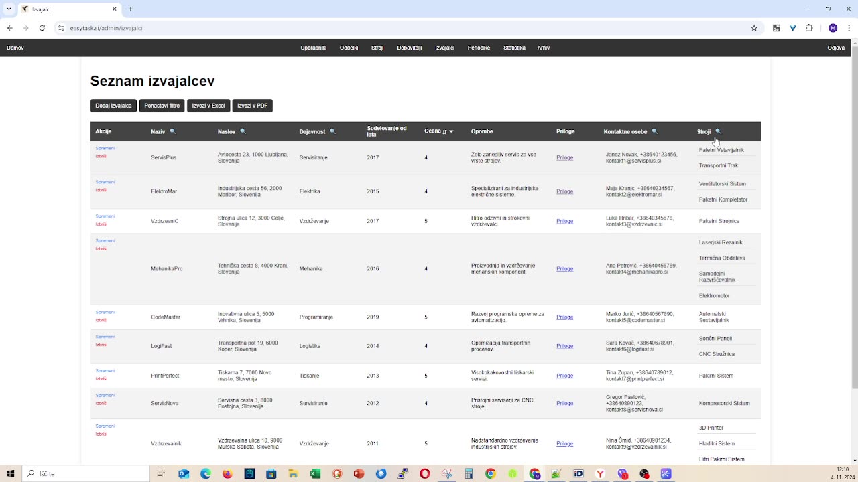Open a new browser tab
Viewport: 858px width, 482px height.
tap(131, 9)
